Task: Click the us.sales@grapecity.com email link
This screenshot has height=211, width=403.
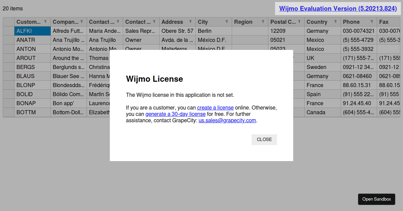Action: click(227, 120)
